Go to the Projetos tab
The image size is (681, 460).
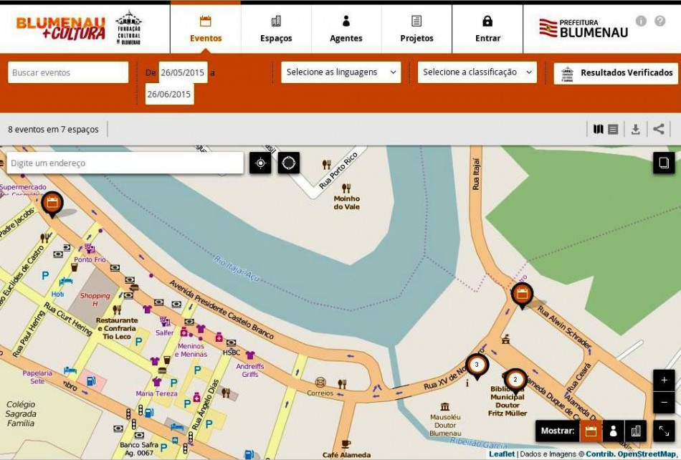(416, 29)
